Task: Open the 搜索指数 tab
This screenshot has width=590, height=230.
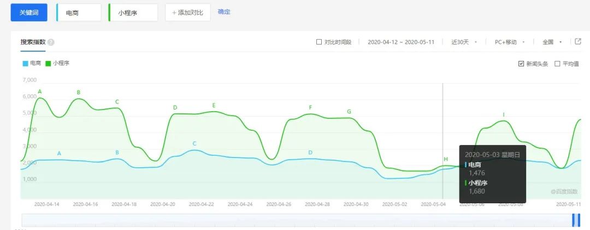Action: click(33, 42)
